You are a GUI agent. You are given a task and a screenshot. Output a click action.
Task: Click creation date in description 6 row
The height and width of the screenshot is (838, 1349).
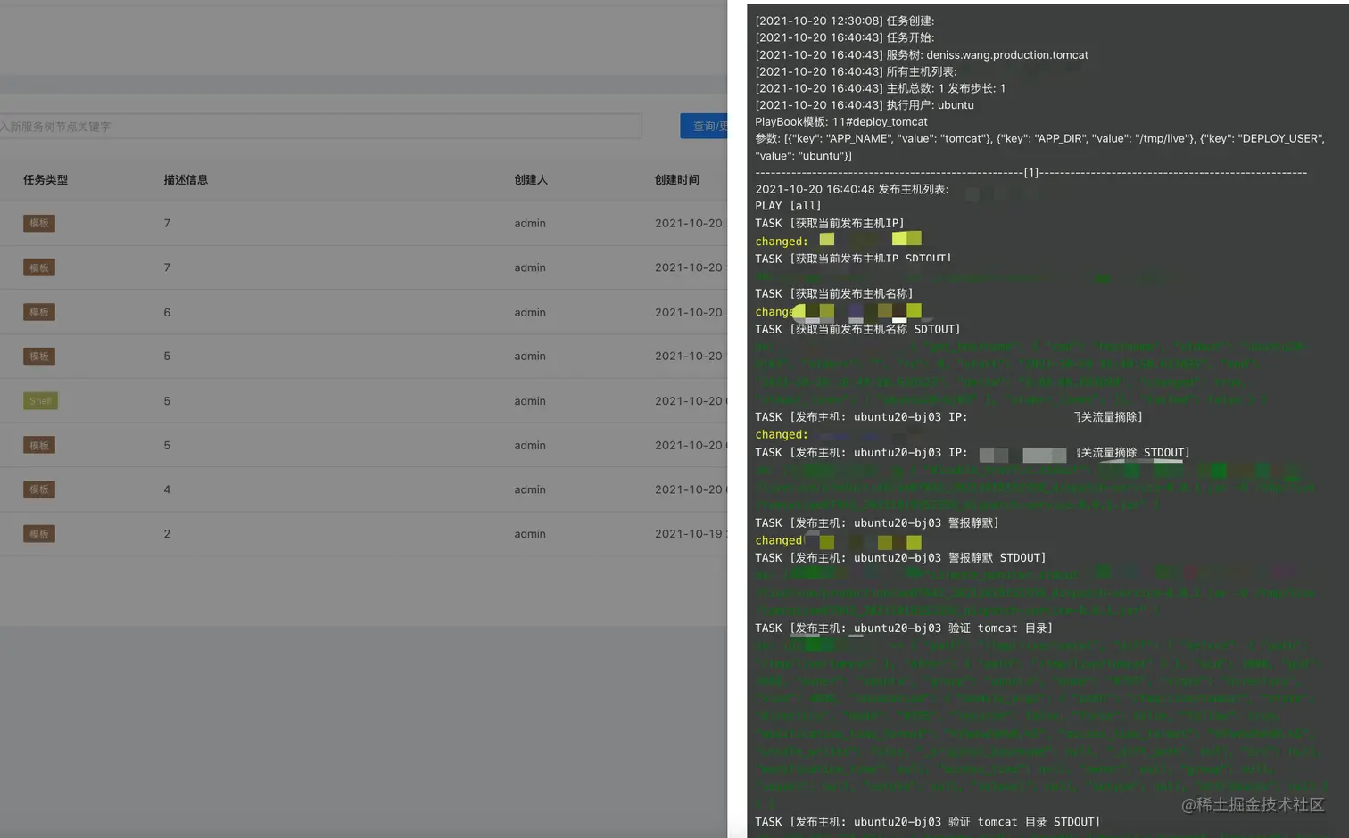[x=691, y=313]
